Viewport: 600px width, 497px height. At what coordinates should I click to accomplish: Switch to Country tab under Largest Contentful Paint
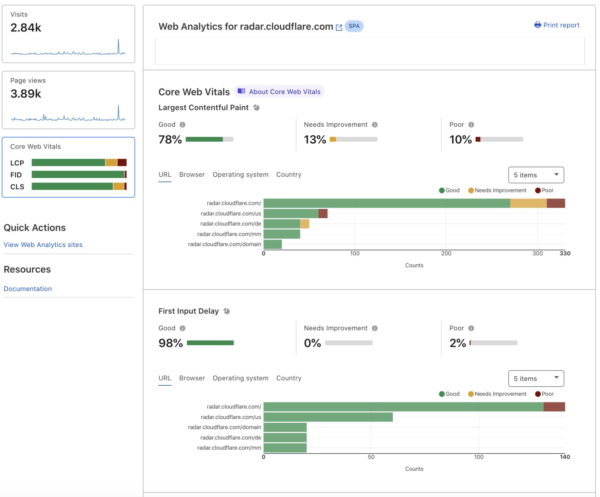pos(289,175)
